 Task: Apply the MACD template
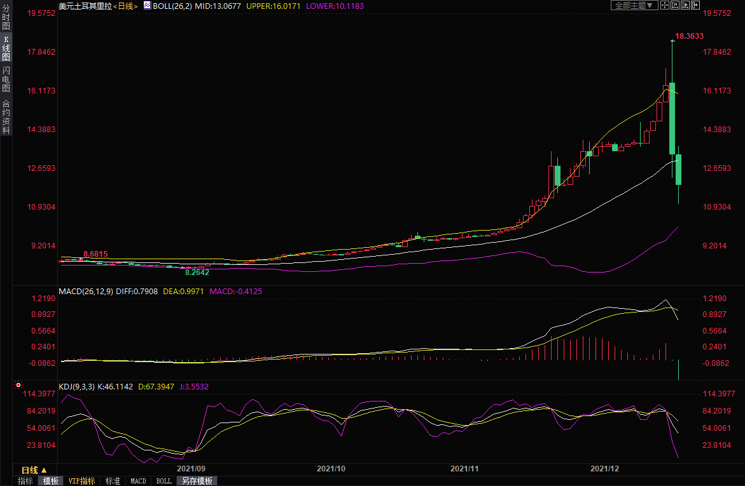(x=138, y=481)
